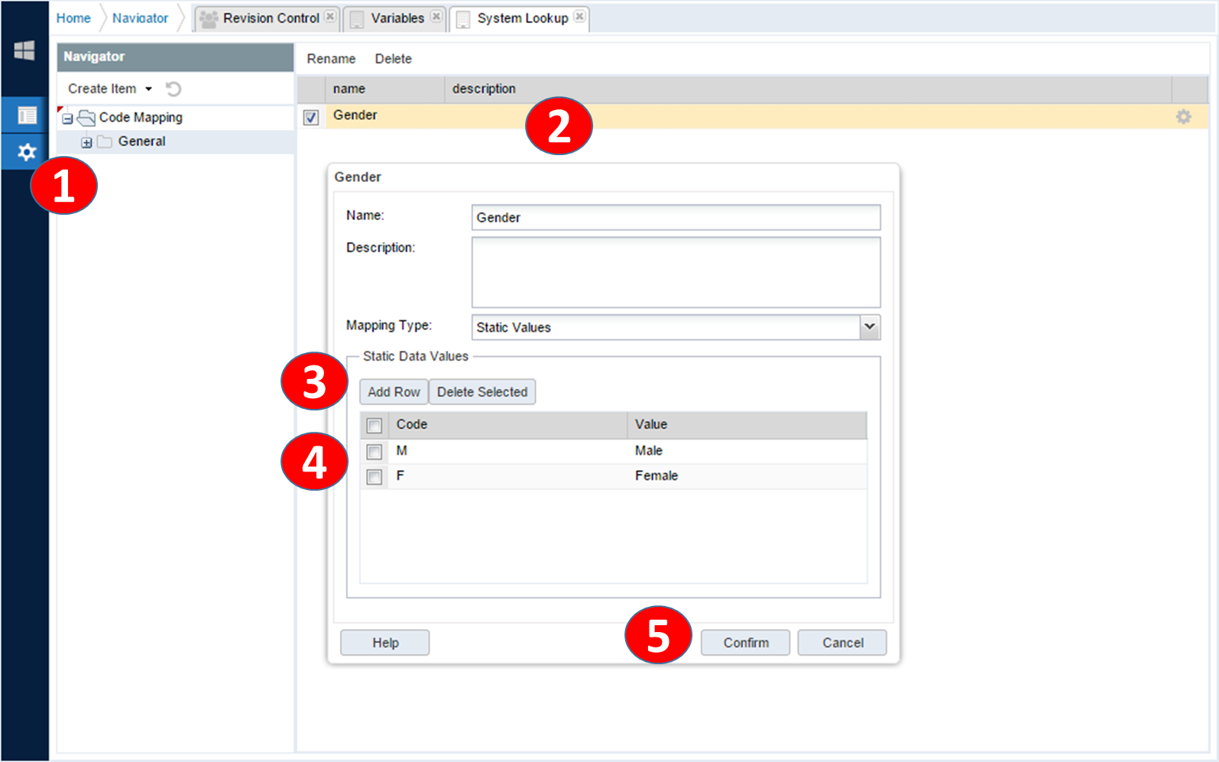Go to the Home breadcrumb
The height and width of the screenshot is (762, 1219).
73,18
